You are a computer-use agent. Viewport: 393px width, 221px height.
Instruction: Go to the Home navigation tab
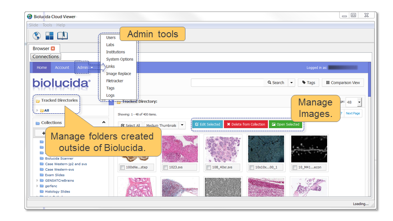pos(41,68)
